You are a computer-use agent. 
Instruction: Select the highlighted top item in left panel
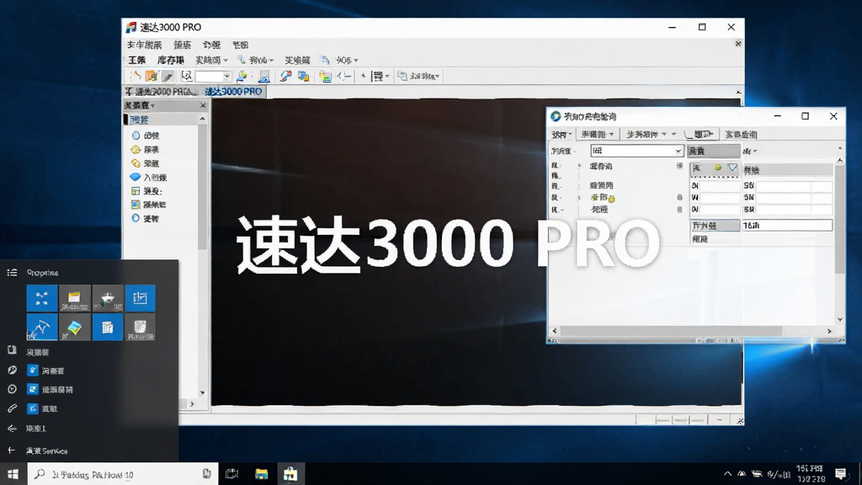[x=161, y=120]
